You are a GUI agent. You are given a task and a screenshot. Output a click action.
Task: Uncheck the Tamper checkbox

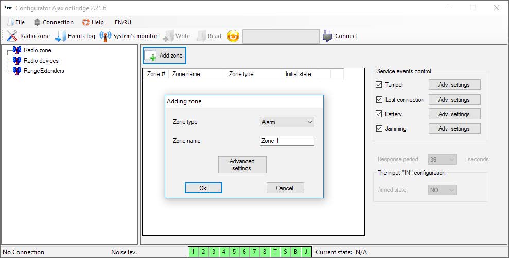tap(379, 85)
